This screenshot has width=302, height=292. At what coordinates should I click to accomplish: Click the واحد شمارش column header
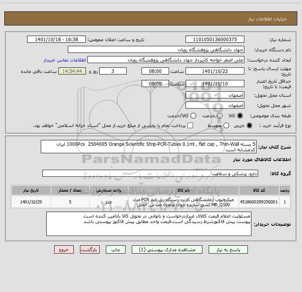(x=109, y=190)
